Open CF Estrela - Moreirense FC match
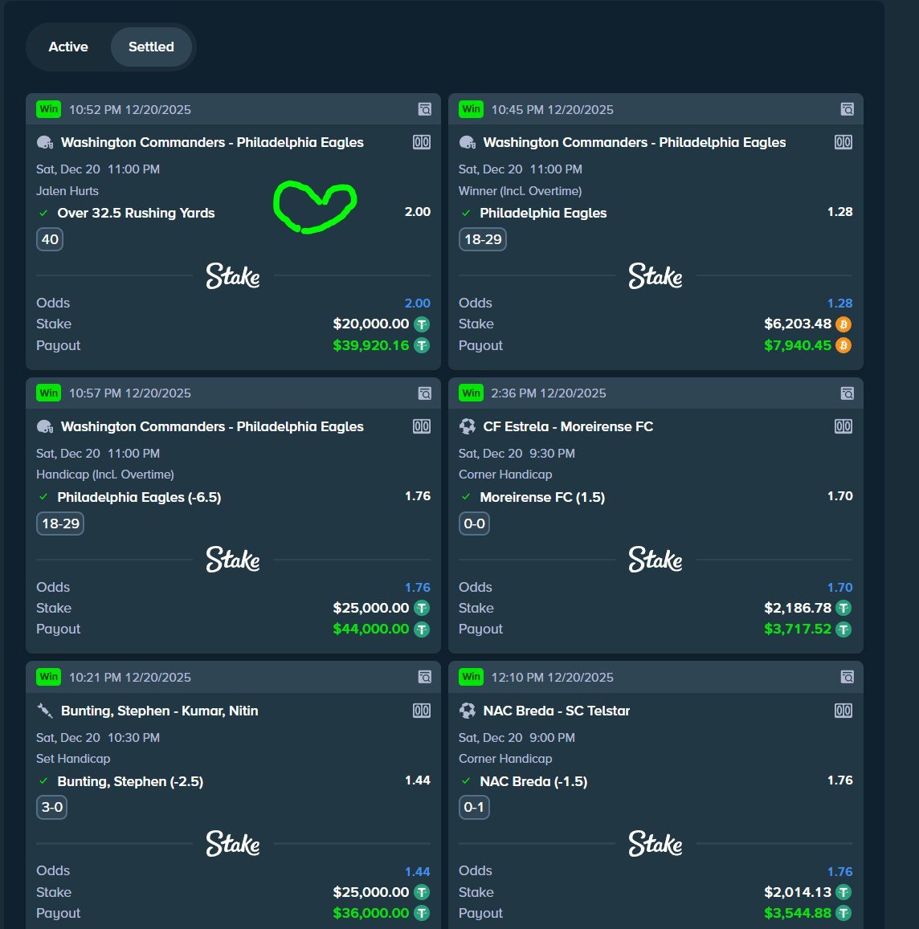 click(x=568, y=426)
